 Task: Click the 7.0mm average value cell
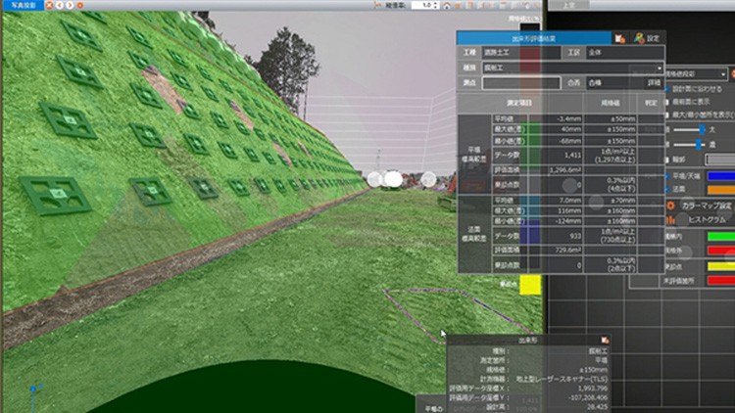(x=556, y=201)
